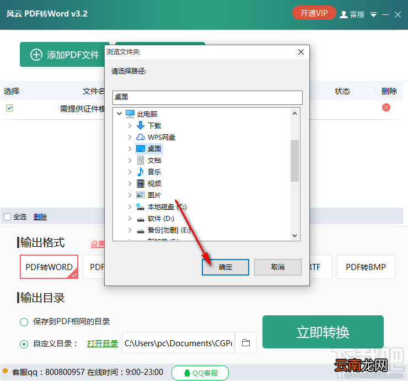Select the 图片 tree row label
Viewport: 408px width, 381px height.
pos(154,195)
